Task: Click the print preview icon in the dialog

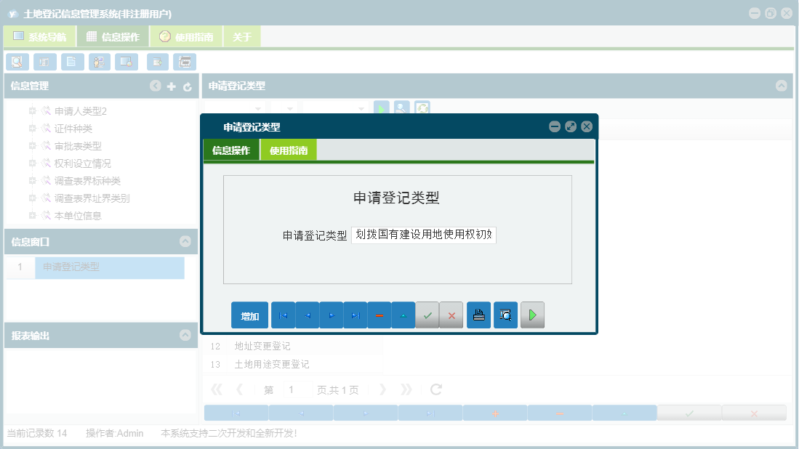Action: [x=505, y=315]
